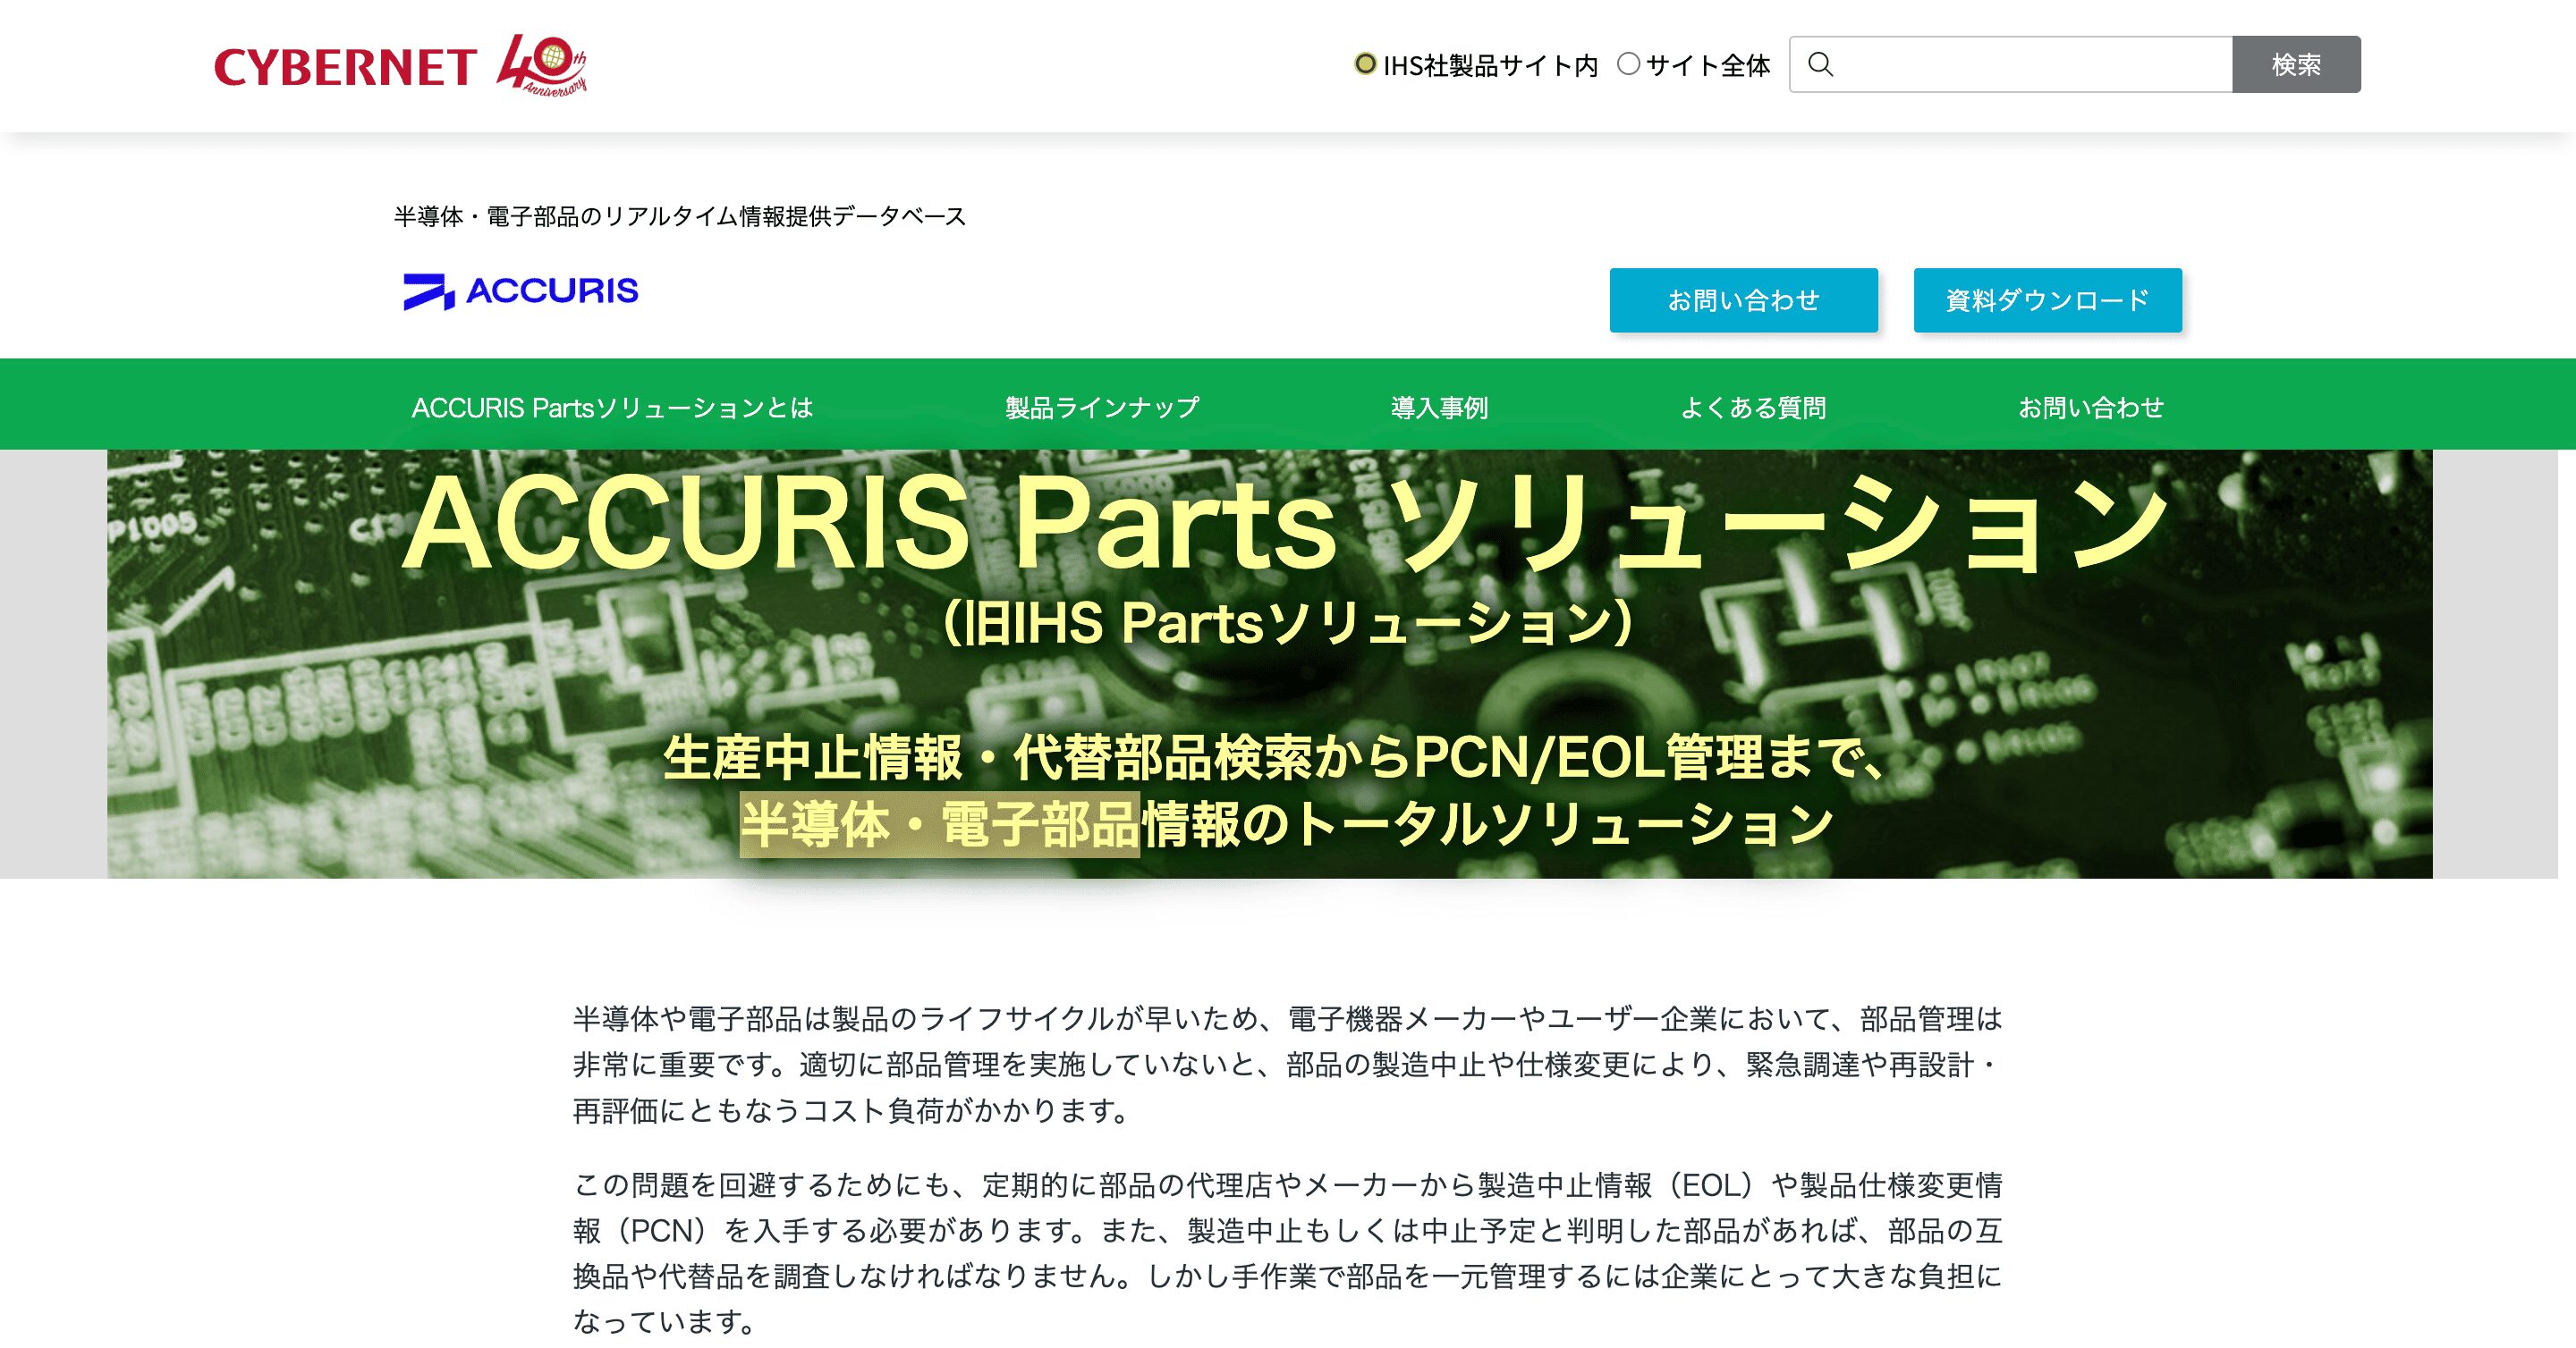Click the 検索 search button
The image size is (2576, 1348).
click(2297, 65)
